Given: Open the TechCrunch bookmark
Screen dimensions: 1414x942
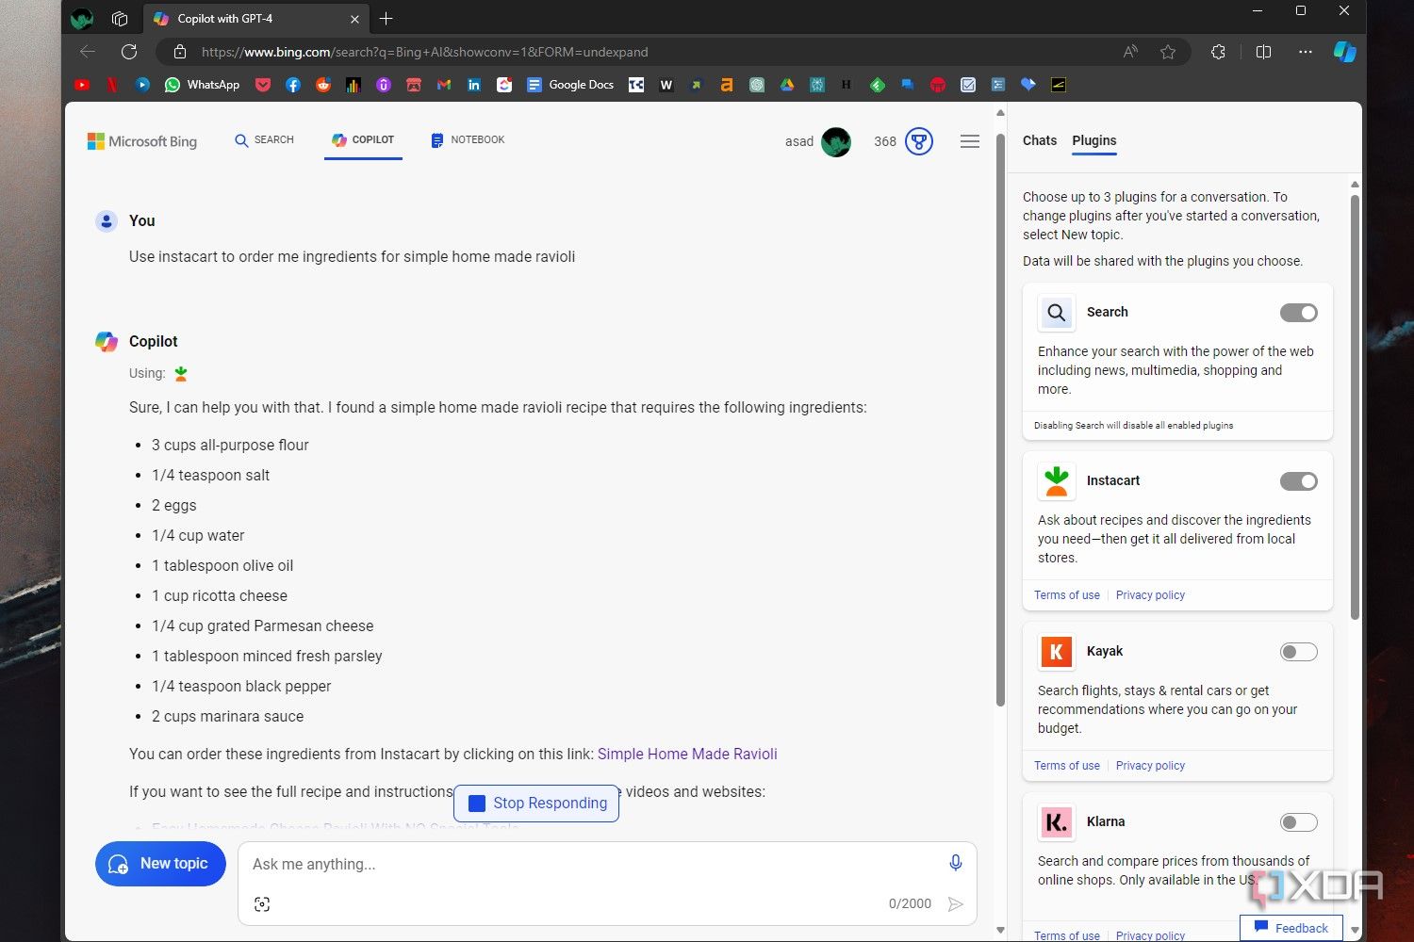Looking at the screenshot, I should tap(636, 85).
